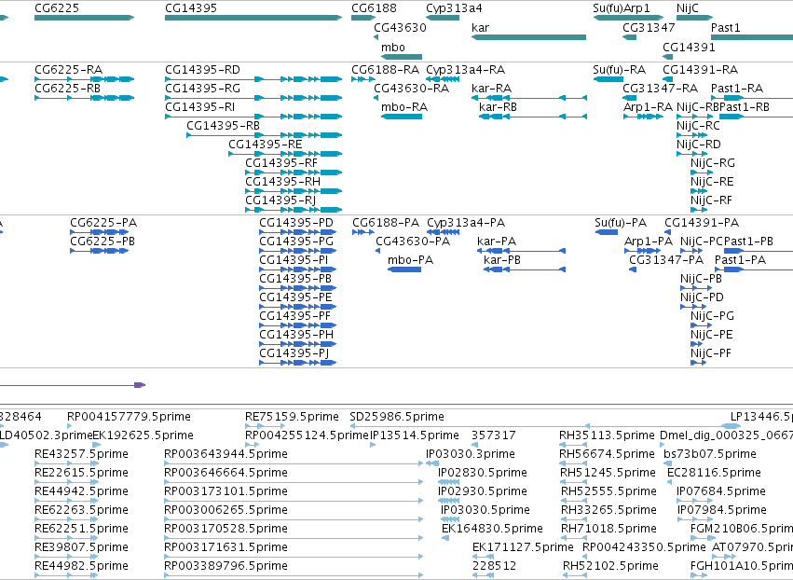Select protein Past1-PA
Image resolution: width=793 pixels, height=580 pixels.
pyautogui.click(x=741, y=261)
